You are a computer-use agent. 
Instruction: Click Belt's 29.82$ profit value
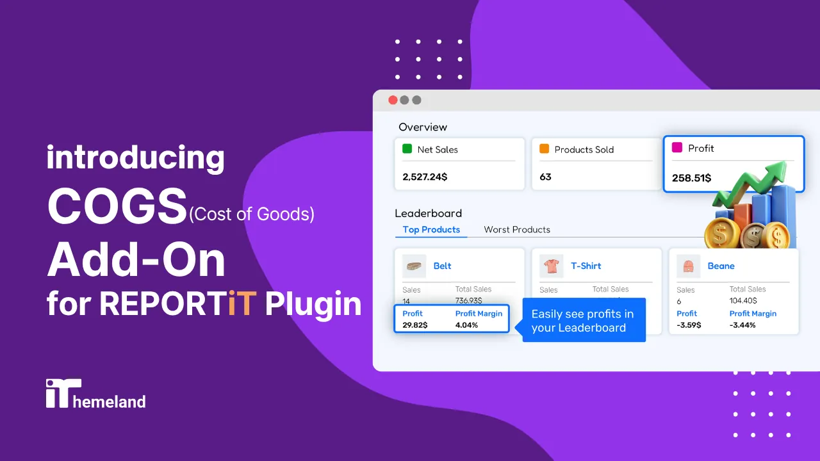point(415,325)
